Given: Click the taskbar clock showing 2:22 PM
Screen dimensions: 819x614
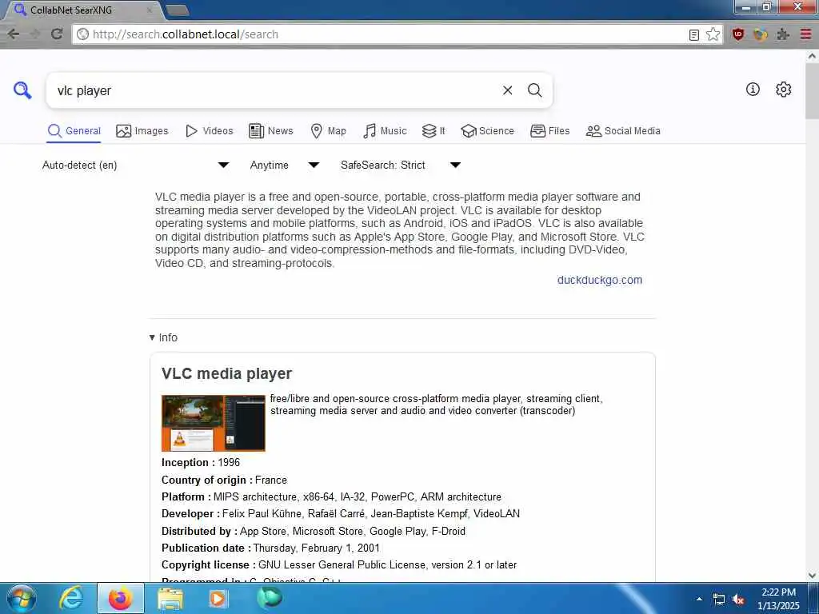Looking at the screenshot, I should tap(778, 599).
